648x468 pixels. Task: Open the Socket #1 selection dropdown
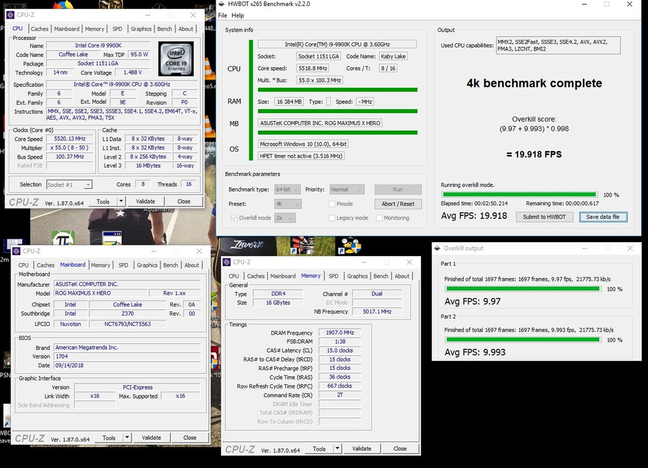pos(69,185)
